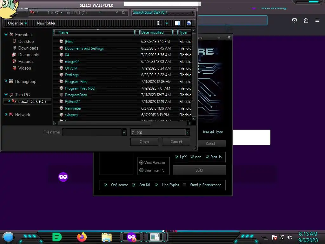Refresh the Local Disk (C:) address bar
The width and height of the screenshot is (325, 244).
pyautogui.click(x=123, y=12)
